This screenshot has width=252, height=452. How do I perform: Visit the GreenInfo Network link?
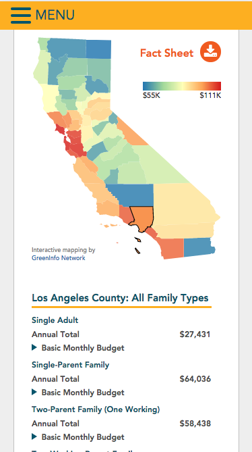tap(59, 257)
